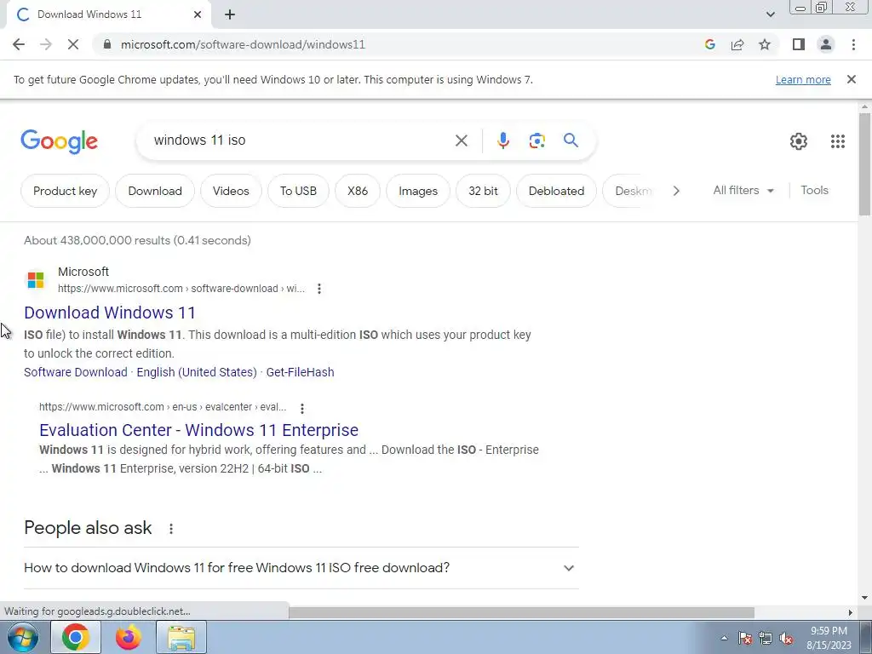
Task: Click the Google icon in the address bar
Action: (x=709, y=44)
